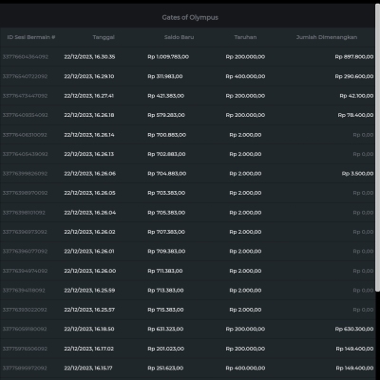
Task: Click balance Rp 702.883,00
Action: point(166,154)
